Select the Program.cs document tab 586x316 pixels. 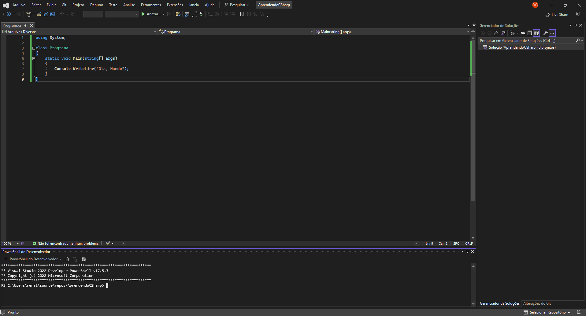pos(12,25)
